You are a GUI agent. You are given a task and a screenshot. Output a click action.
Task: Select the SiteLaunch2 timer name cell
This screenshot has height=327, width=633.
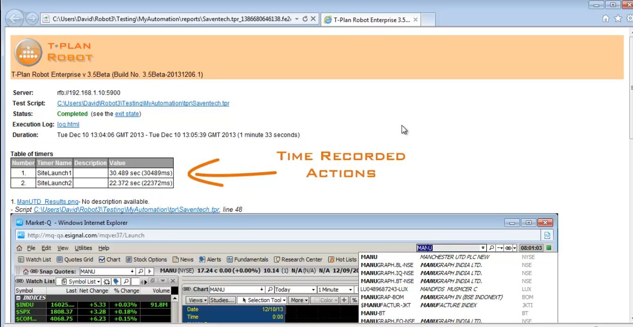55,183
